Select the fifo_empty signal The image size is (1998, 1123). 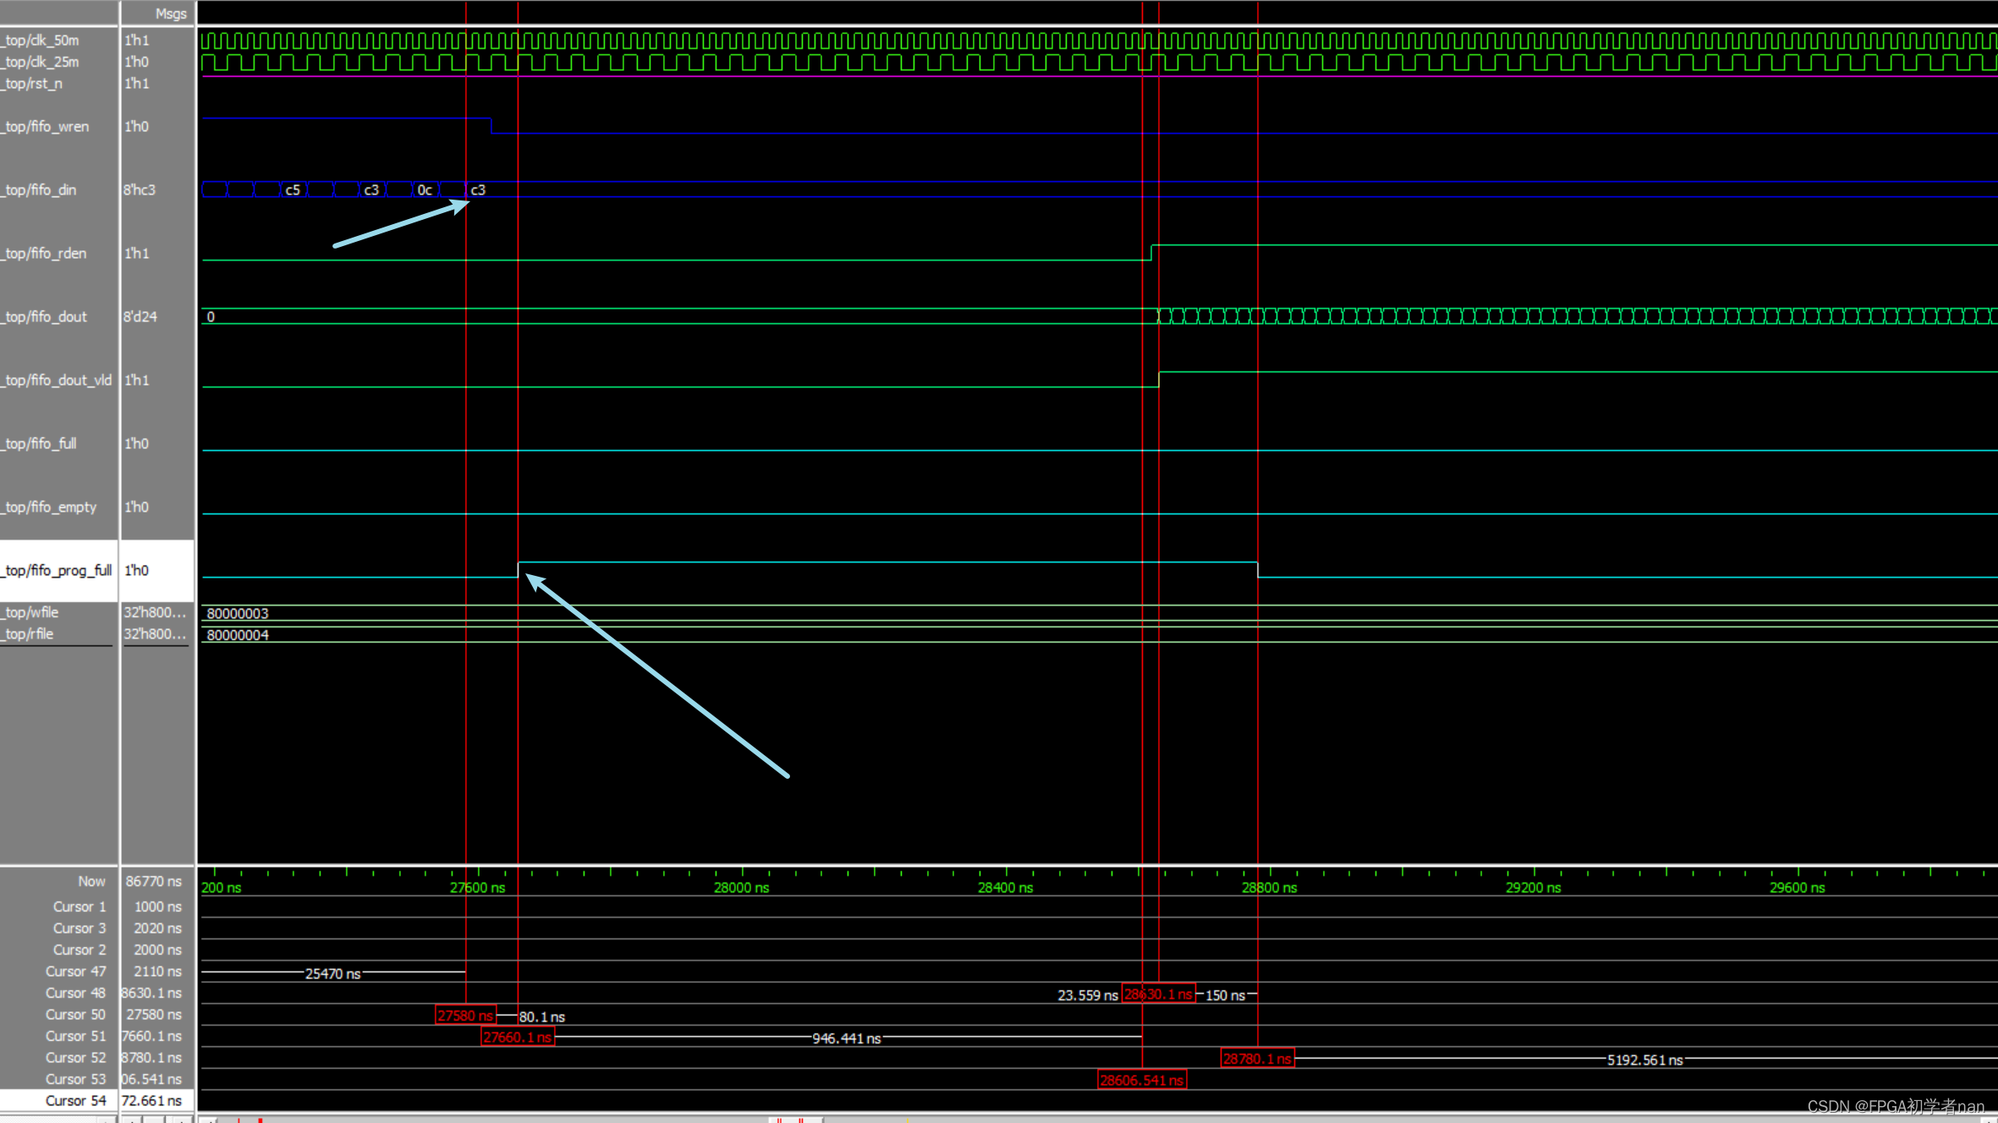coord(49,507)
